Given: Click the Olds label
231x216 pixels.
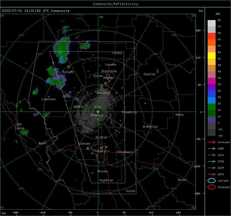Looking at the screenshot, I should [x=98, y=107].
